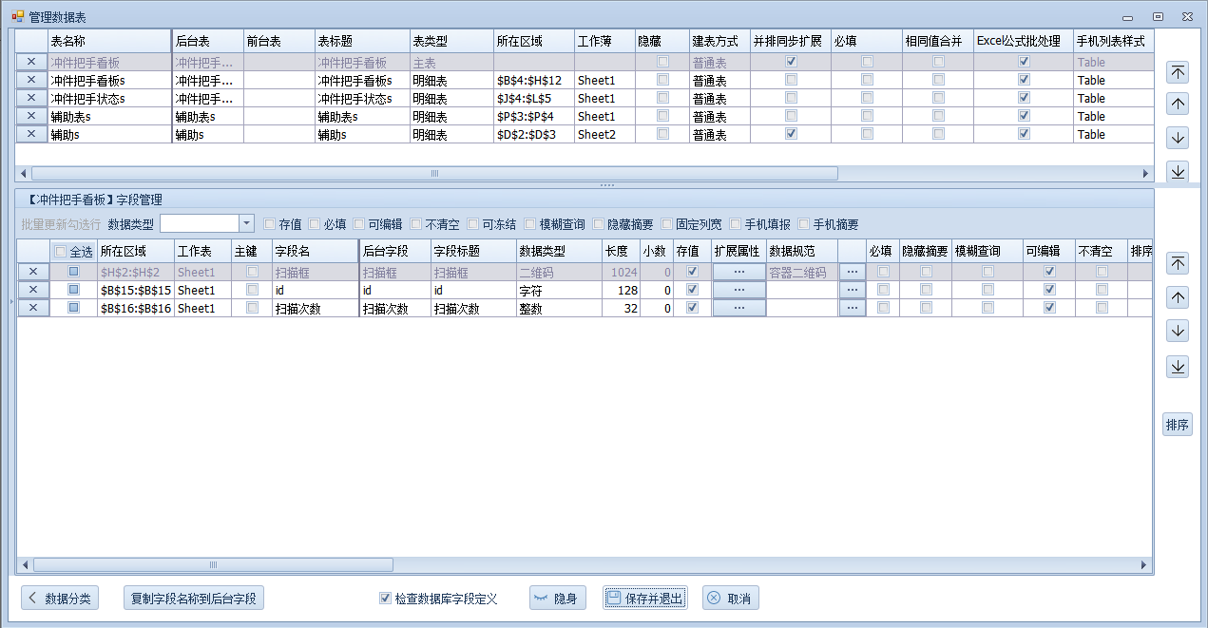Check the 全选 select-all checkbox
The width and height of the screenshot is (1208, 628).
point(62,252)
